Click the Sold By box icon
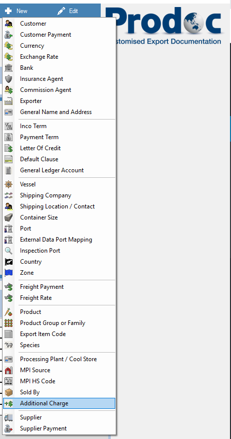231x439 pixels. [9, 392]
